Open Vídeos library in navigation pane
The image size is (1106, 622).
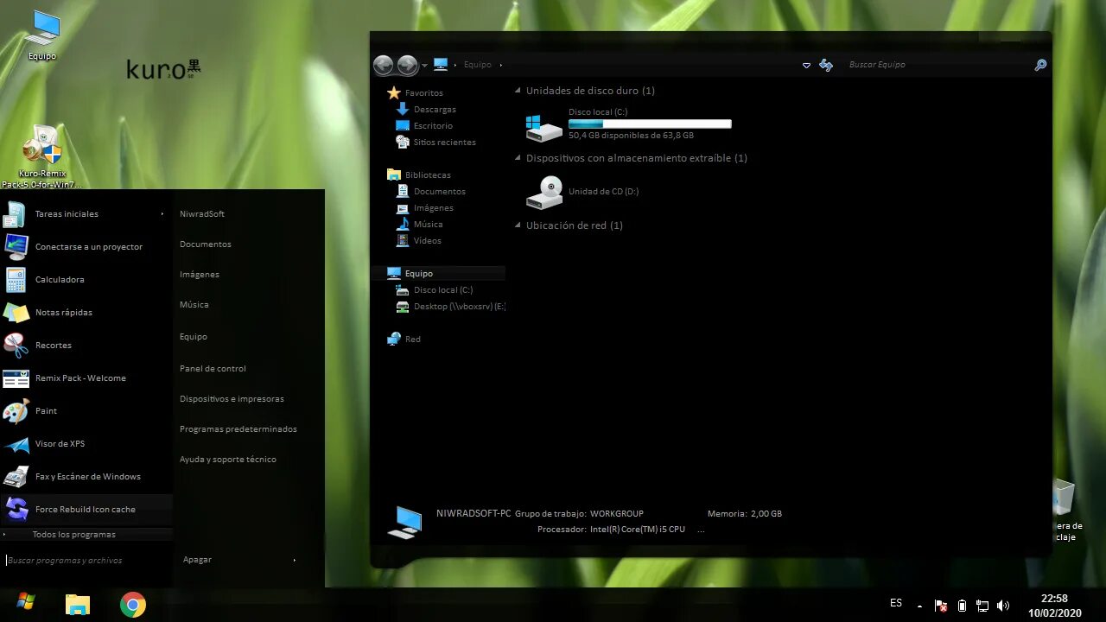click(427, 240)
